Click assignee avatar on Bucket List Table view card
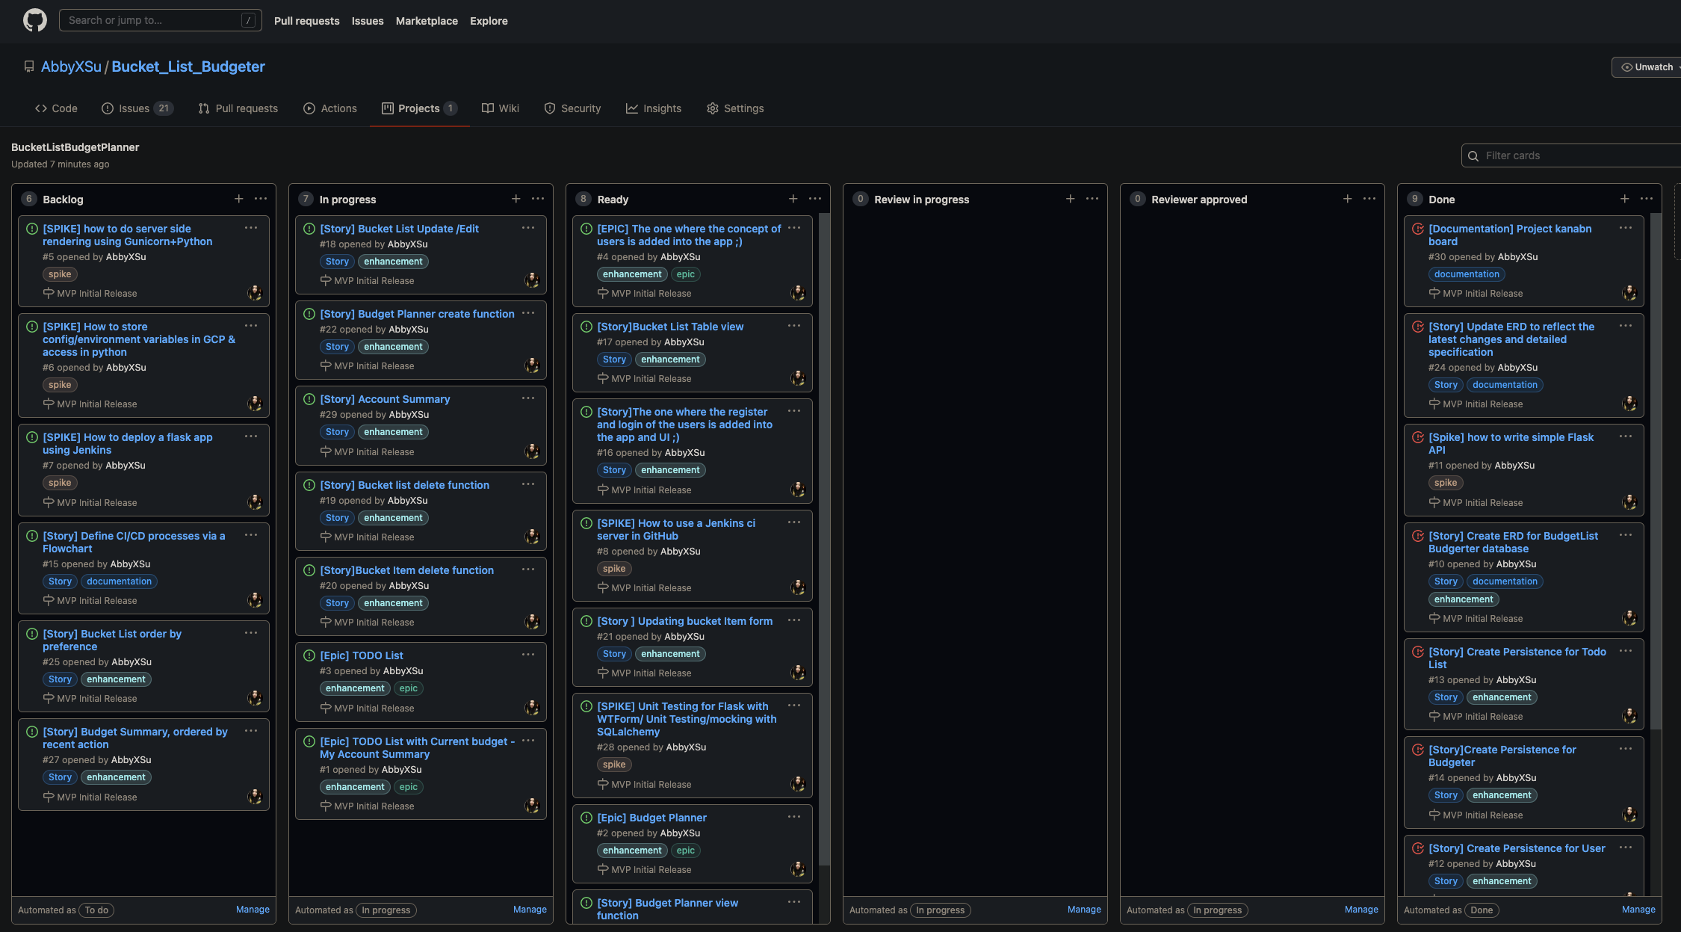The image size is (1681, 932). point(798,378)
